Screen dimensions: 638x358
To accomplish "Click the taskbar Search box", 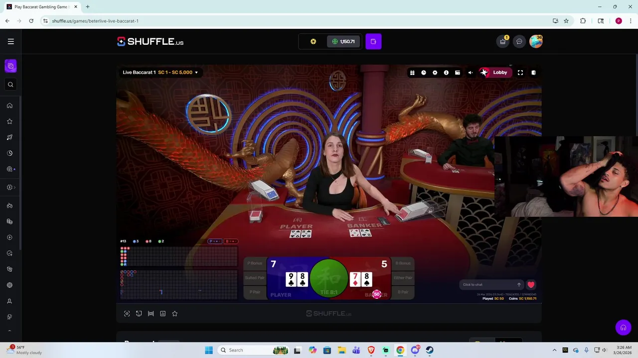I will (254, 350).
